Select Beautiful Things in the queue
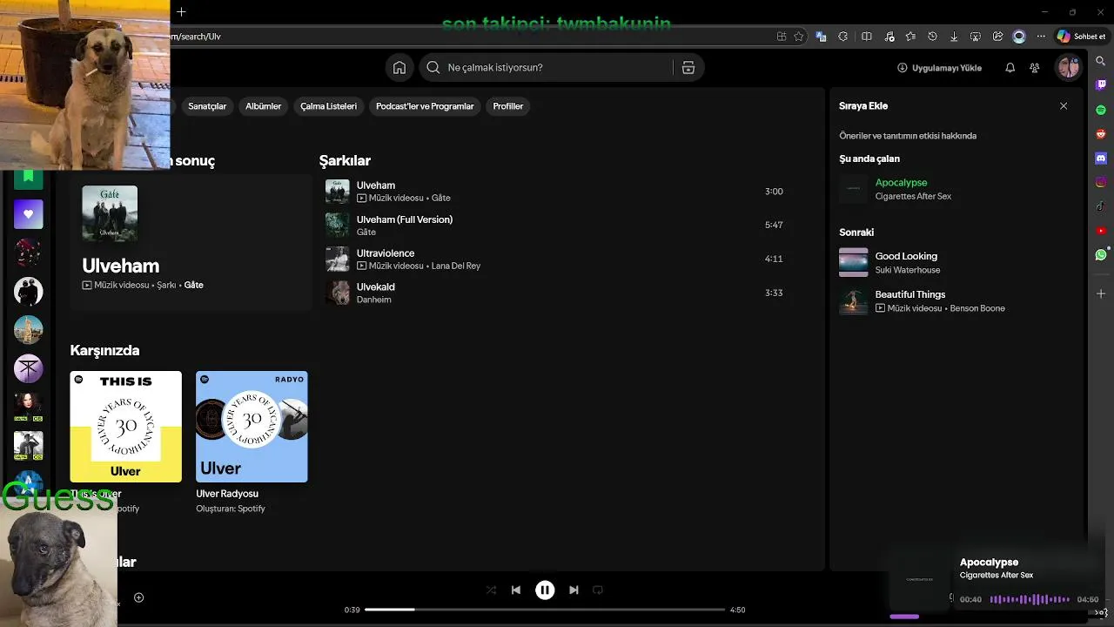This screenshot has height=627, width=1114. click(x=909, y=294)
